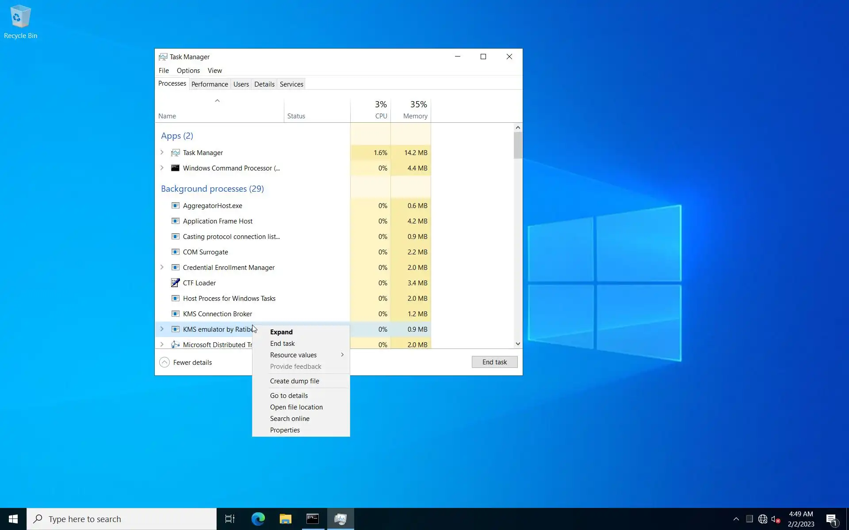Click the Task Manager app row icon
The width and height of the screenshot is (849, 530).
(175, 152)
